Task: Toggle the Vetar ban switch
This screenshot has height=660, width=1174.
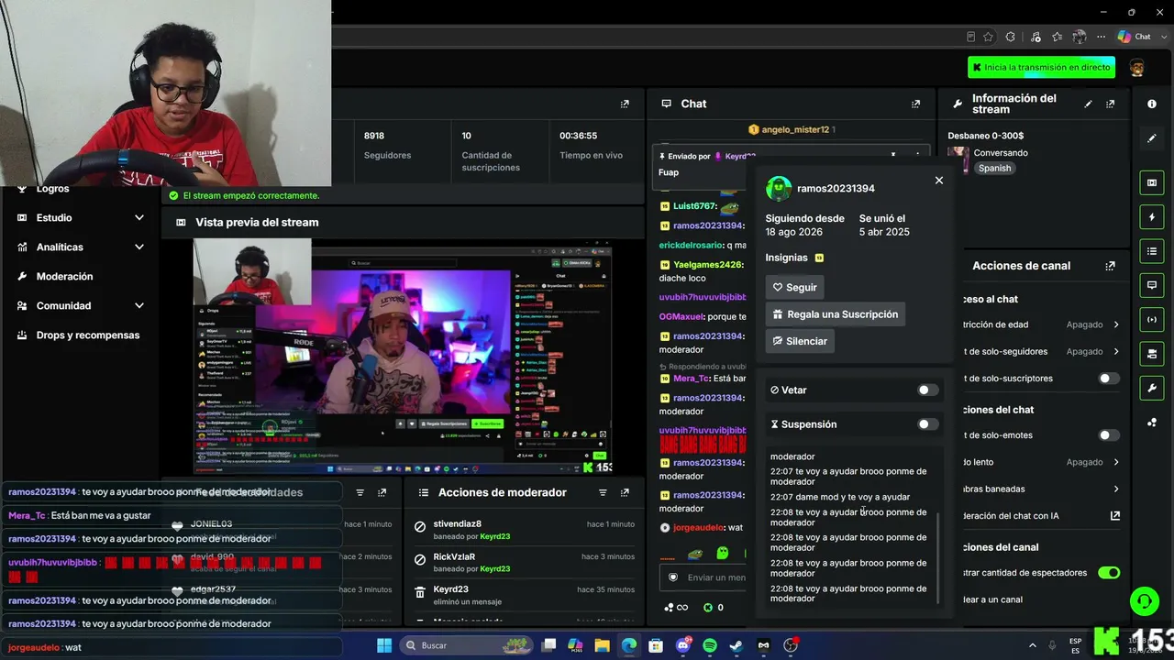Action: 928,390
